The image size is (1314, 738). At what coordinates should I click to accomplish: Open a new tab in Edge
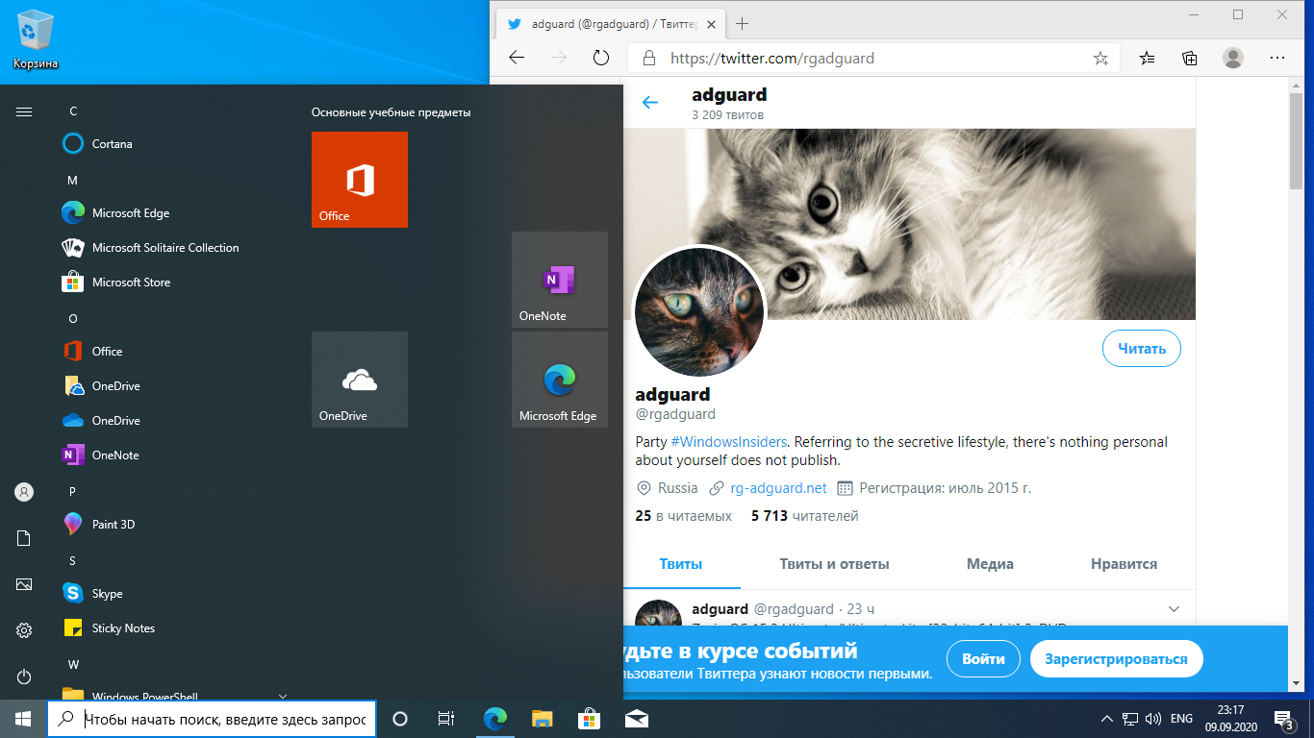point(742,24)
